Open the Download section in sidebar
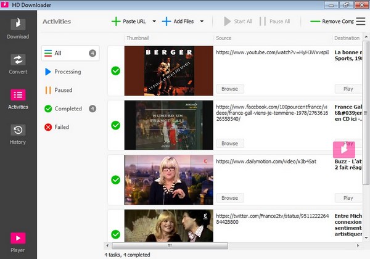370x259 pixels. click(18, 28)
